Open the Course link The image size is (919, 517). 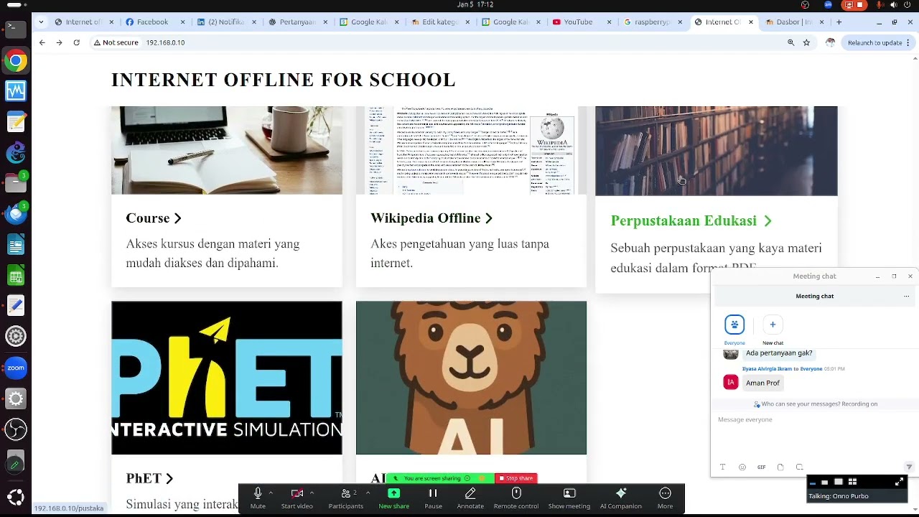coord(154,218)
